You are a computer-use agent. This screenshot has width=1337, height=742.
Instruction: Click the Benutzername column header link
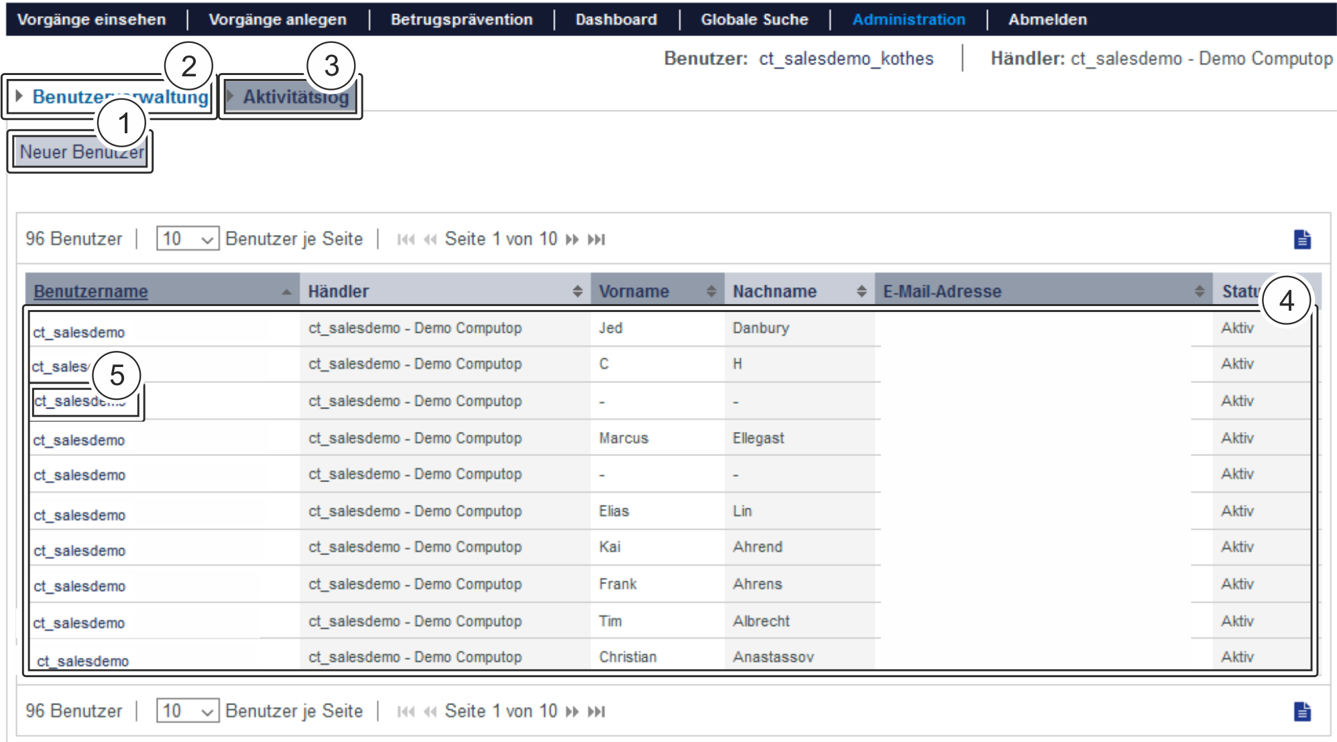91,291
